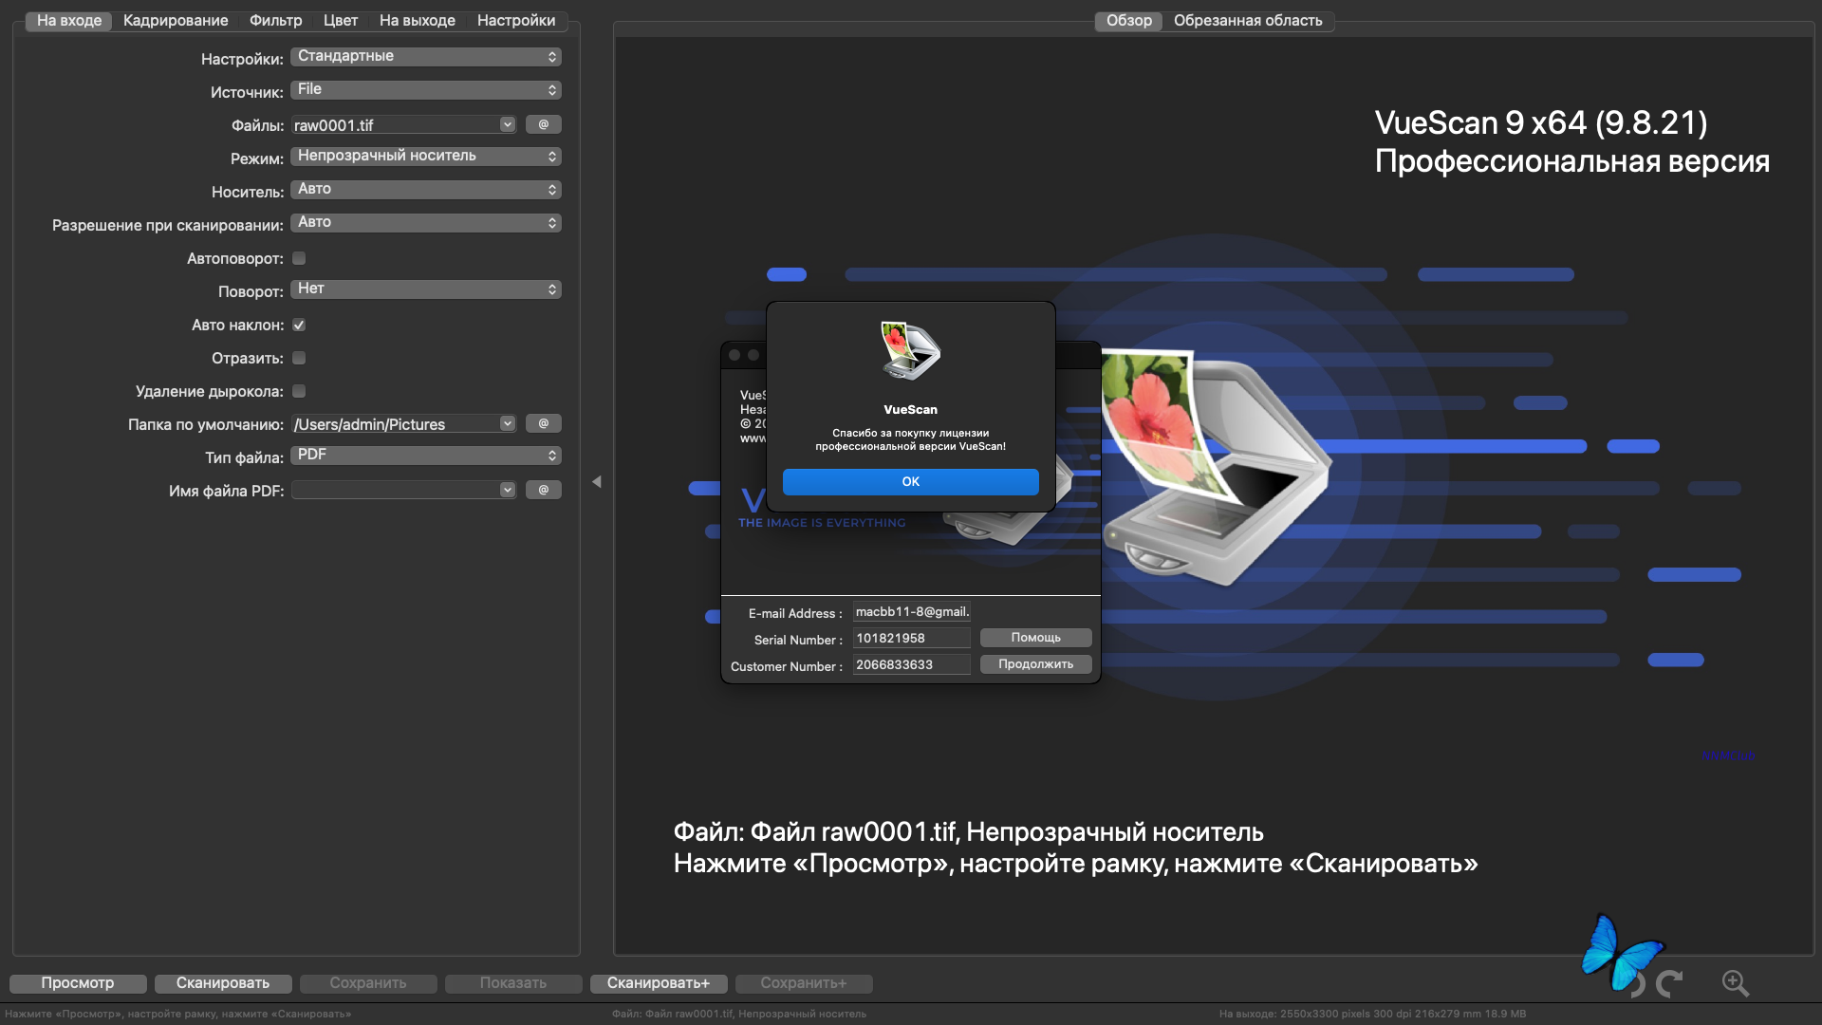
Task: Click the @ button beside Папка по умолчанию
Action: pyautogui.click(x=544, y=423)
